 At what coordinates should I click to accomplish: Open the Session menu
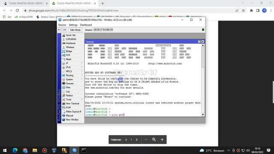pos(62,25)
